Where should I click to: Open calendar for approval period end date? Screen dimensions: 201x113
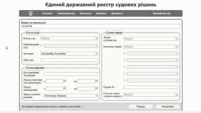click(x=97, y=81)
